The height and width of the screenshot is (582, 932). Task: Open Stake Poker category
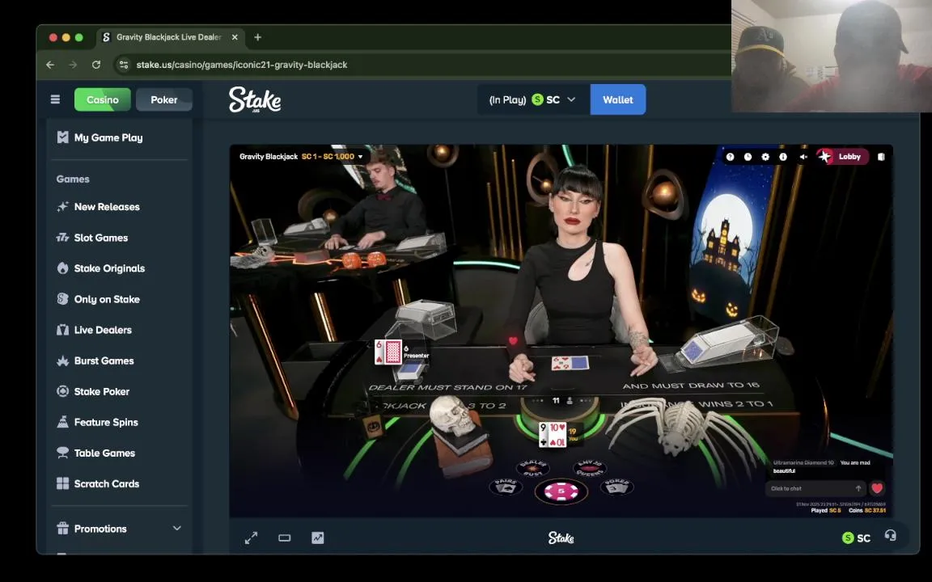121,391
